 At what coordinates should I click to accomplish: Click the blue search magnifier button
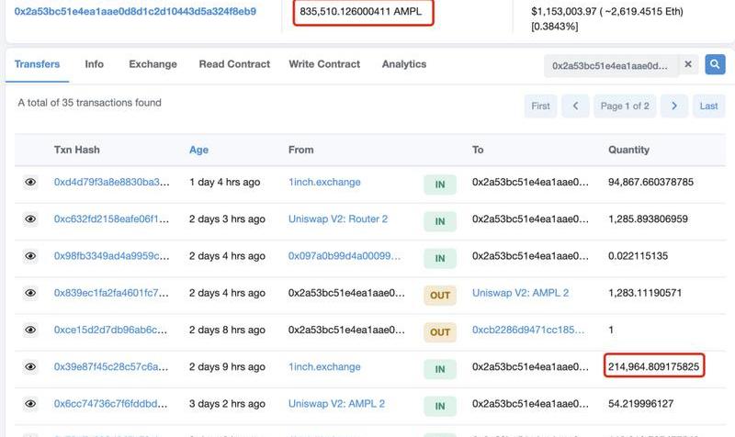(715, 65)
